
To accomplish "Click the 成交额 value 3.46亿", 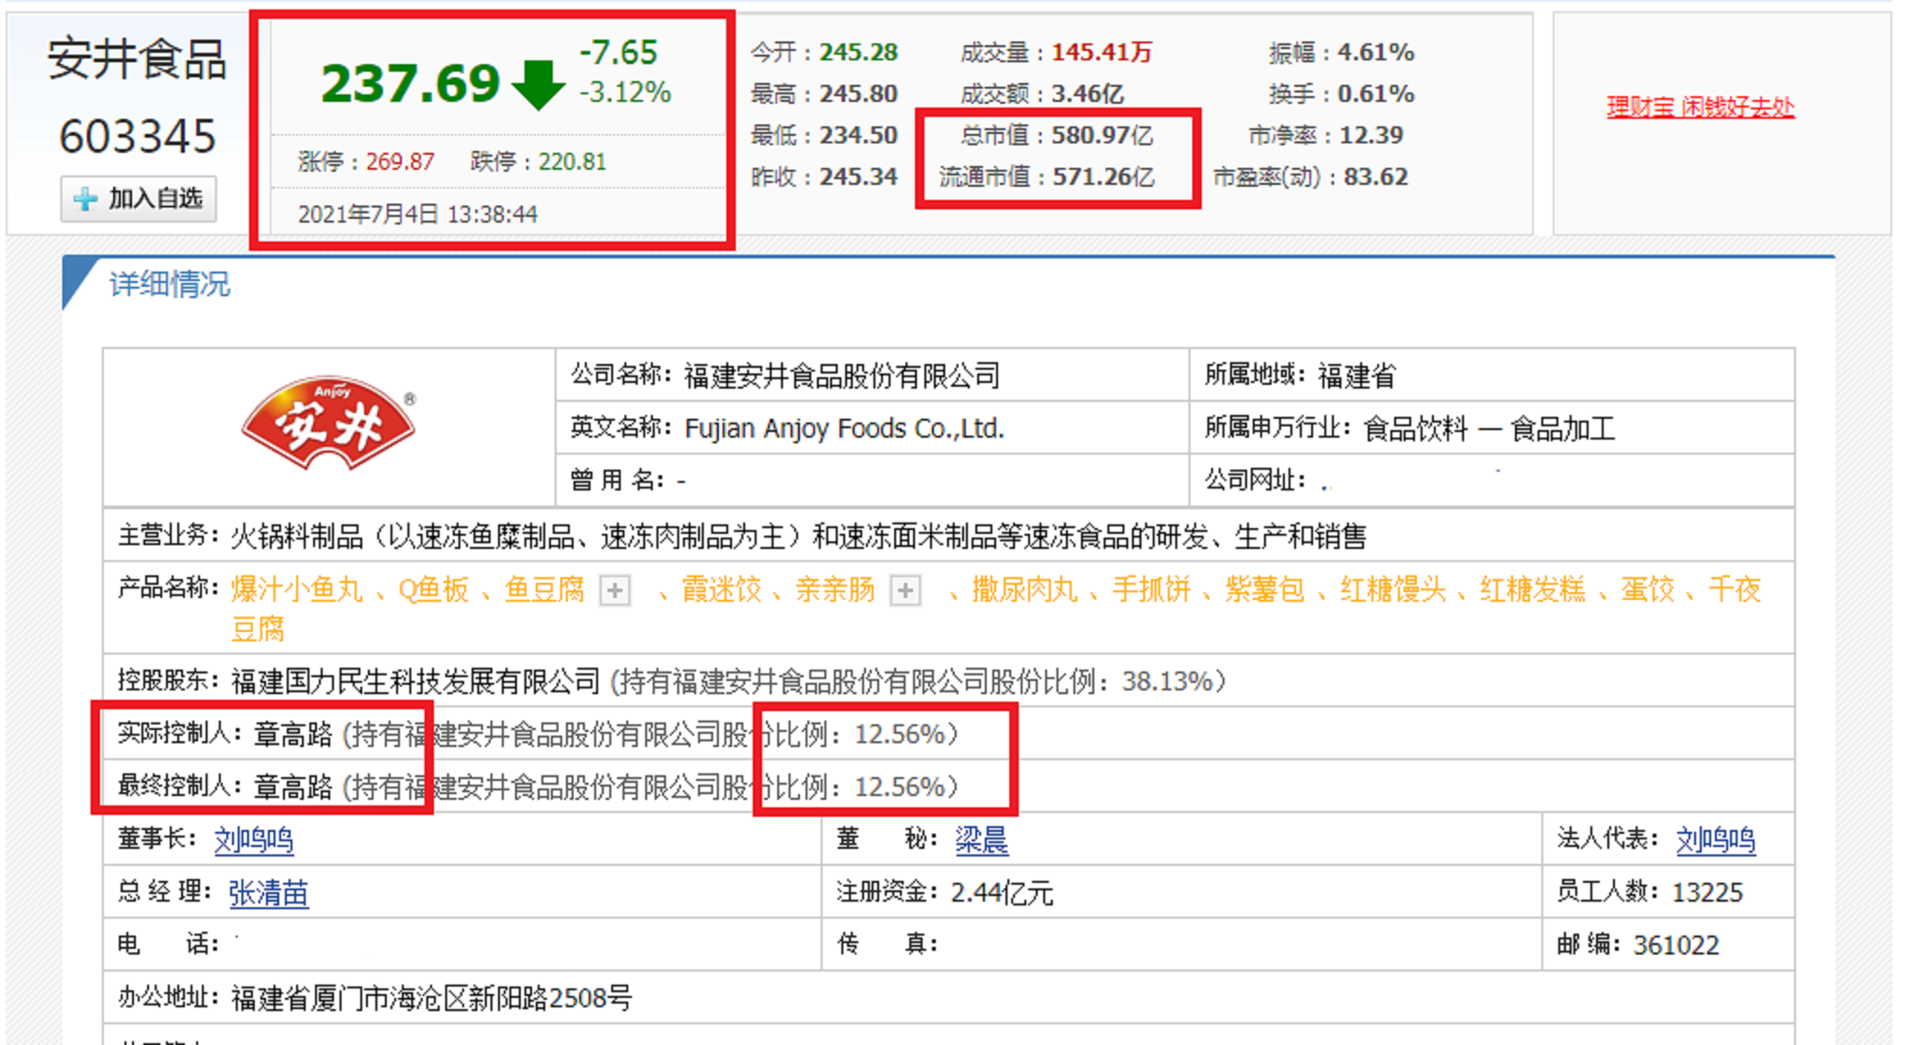I will (1088, 93).
